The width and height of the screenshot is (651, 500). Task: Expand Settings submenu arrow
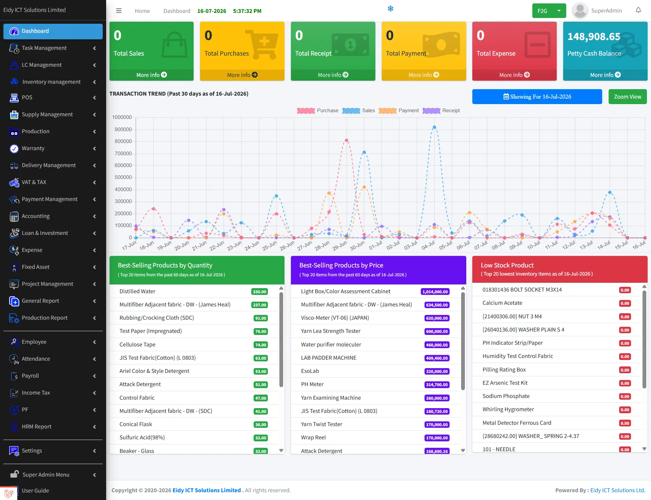tap(94, 451)
